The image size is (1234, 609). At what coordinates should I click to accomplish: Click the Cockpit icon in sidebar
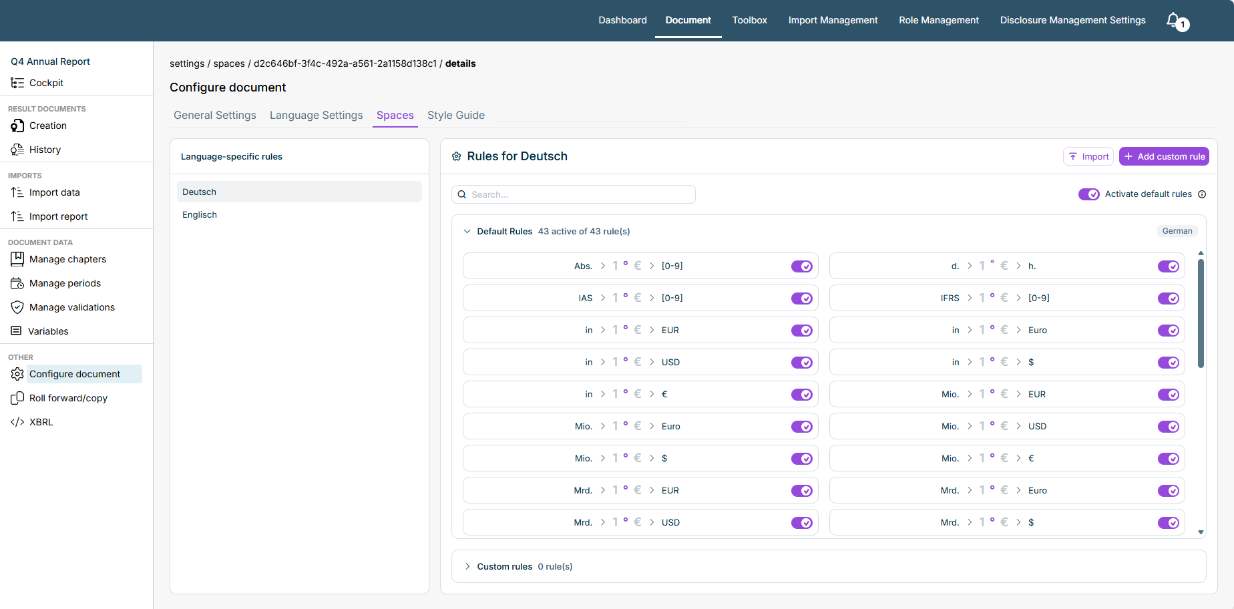[x=17, y=83]
